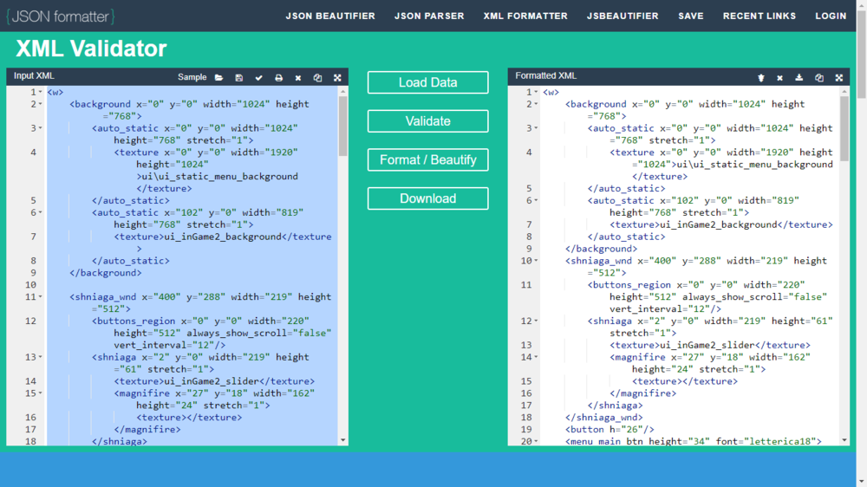Viewport: 867px width, 487px height.
Task: Load the Sample XML link
Action: 192,77
